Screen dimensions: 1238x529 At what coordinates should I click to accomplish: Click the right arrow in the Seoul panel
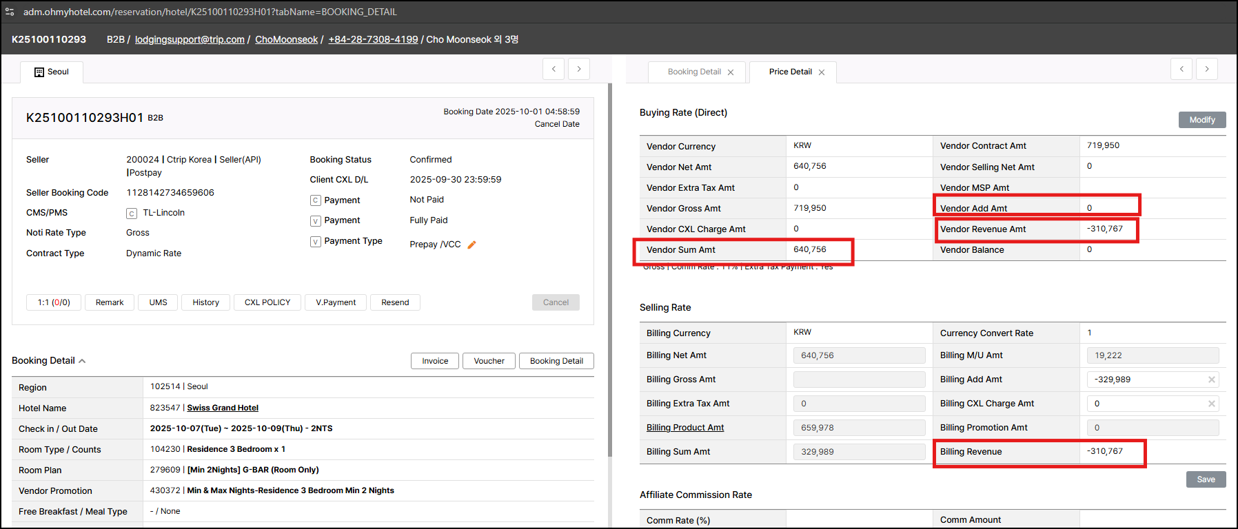tap(579, 69)
